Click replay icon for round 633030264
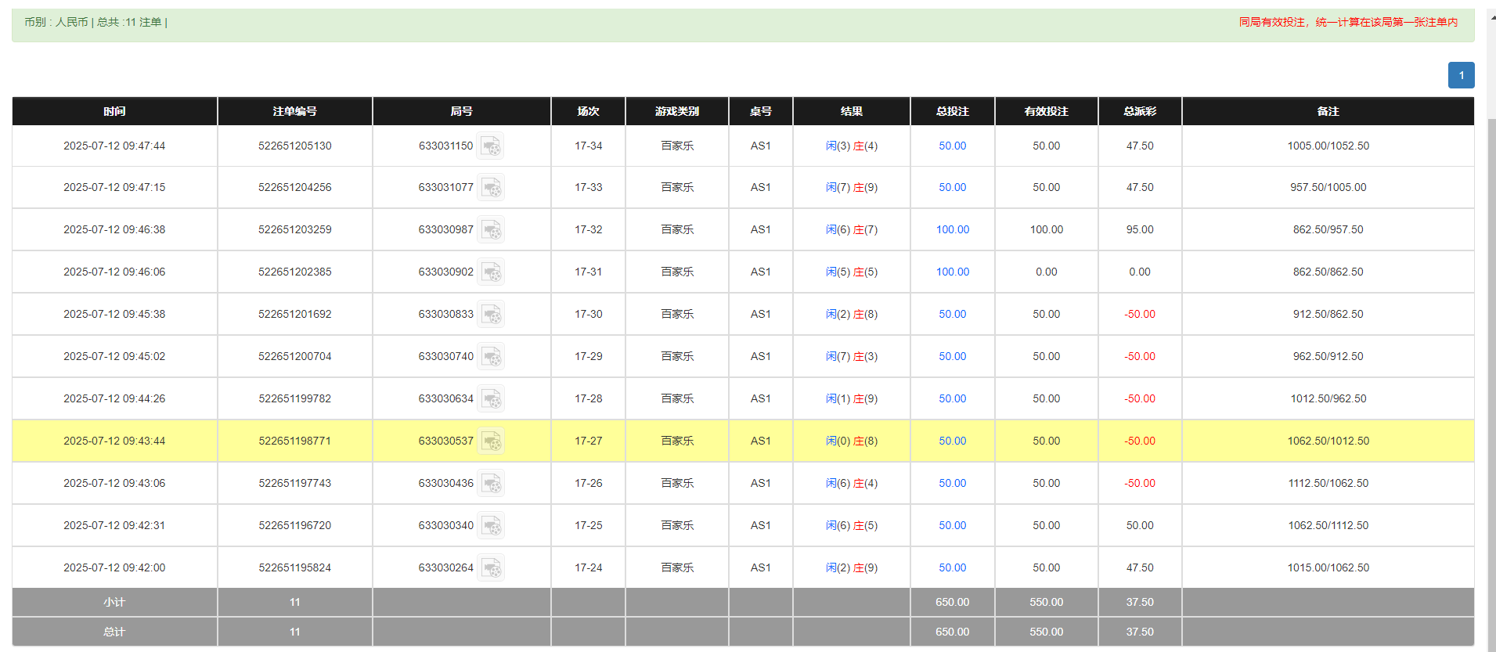1496x652 pixels. pos(491,568)
